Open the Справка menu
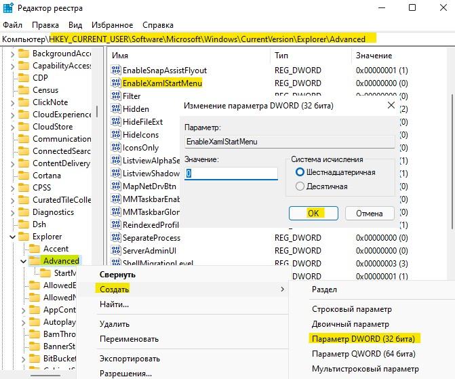 [158, 25]
